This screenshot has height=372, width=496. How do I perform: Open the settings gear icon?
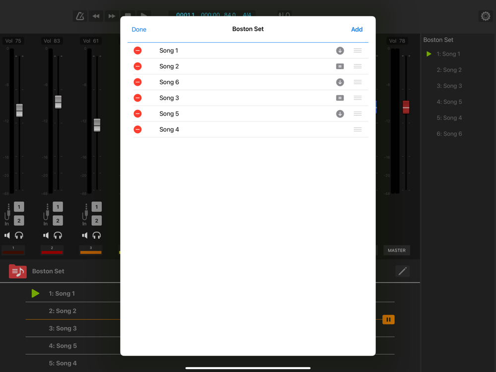[486, 16]
